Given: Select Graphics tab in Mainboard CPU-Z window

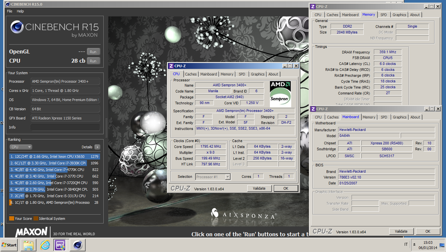Looking at the screenshot, I should 399,117.
